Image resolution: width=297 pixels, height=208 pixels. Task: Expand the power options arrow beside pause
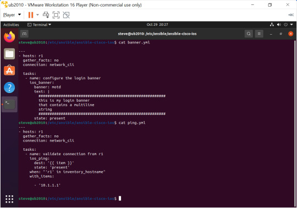click(37, 15)
